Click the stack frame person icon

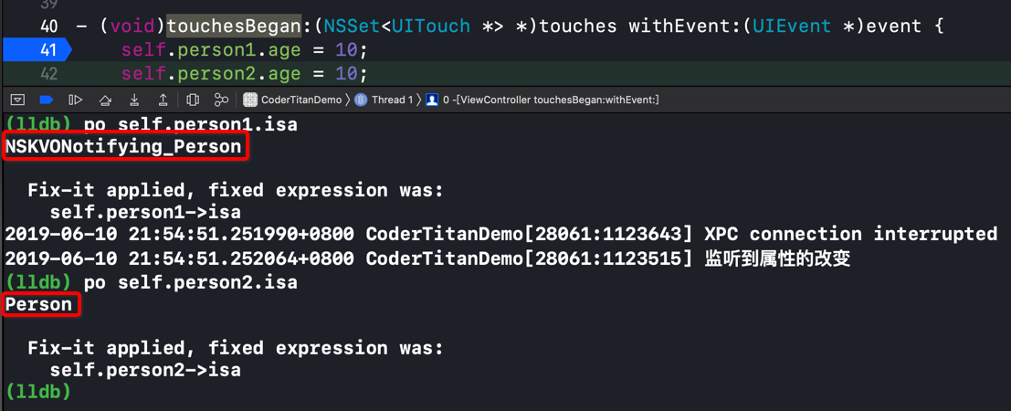[x=432, y=100]
